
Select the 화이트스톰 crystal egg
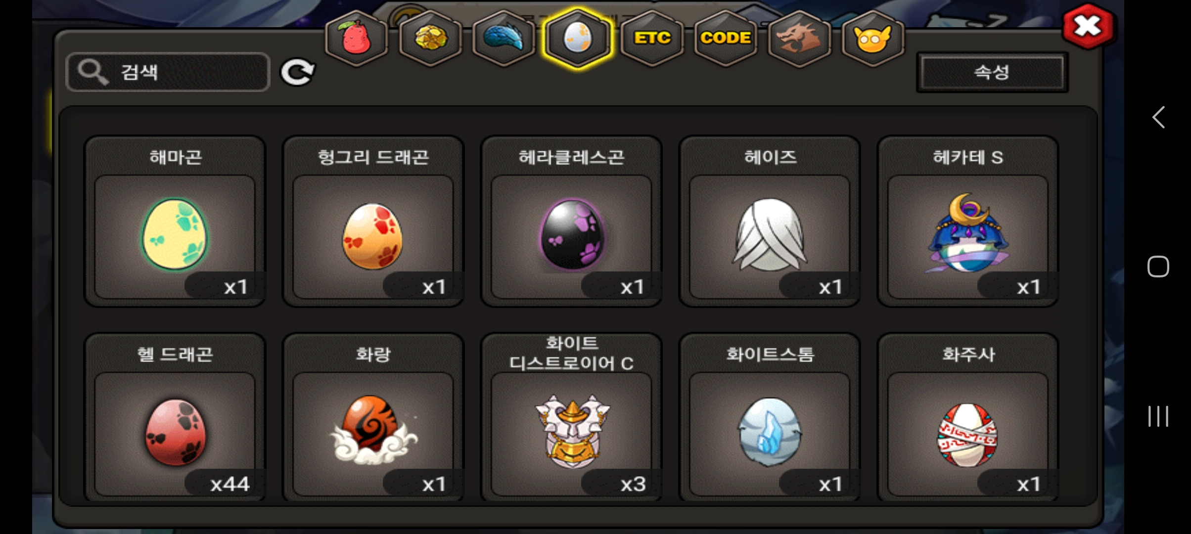point(770,418)
